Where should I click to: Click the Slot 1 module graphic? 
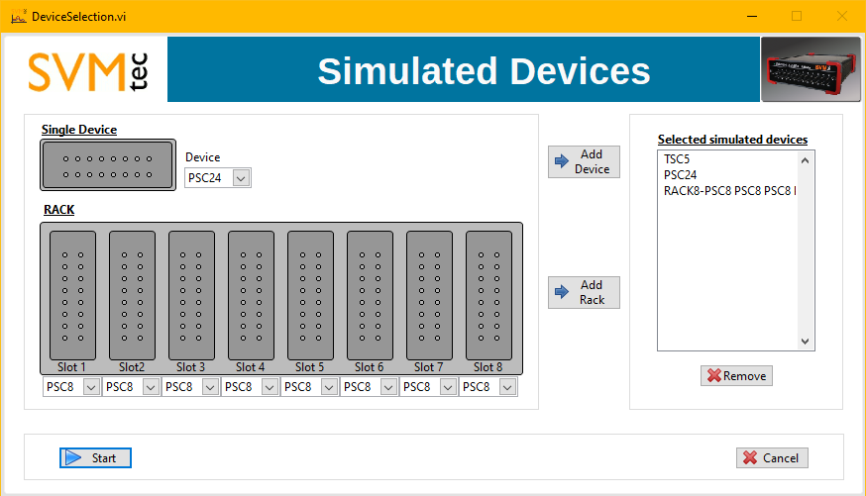[73, 295]
